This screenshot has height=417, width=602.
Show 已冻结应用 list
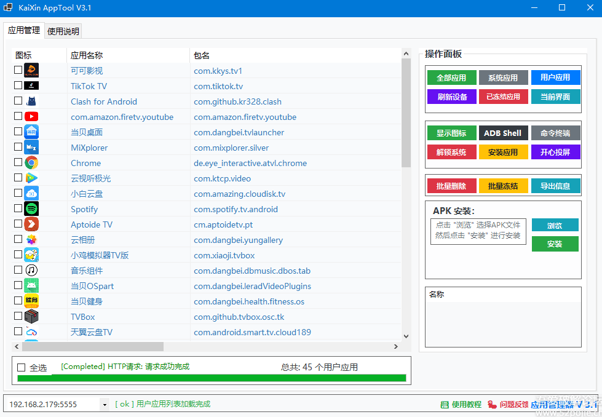click(x=504, y=97)
